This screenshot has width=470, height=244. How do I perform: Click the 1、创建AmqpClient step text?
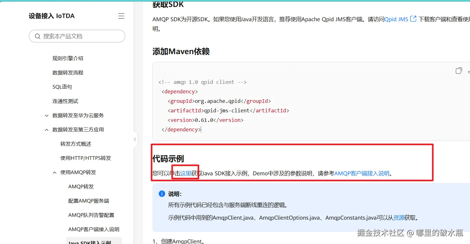pos(179,241)
